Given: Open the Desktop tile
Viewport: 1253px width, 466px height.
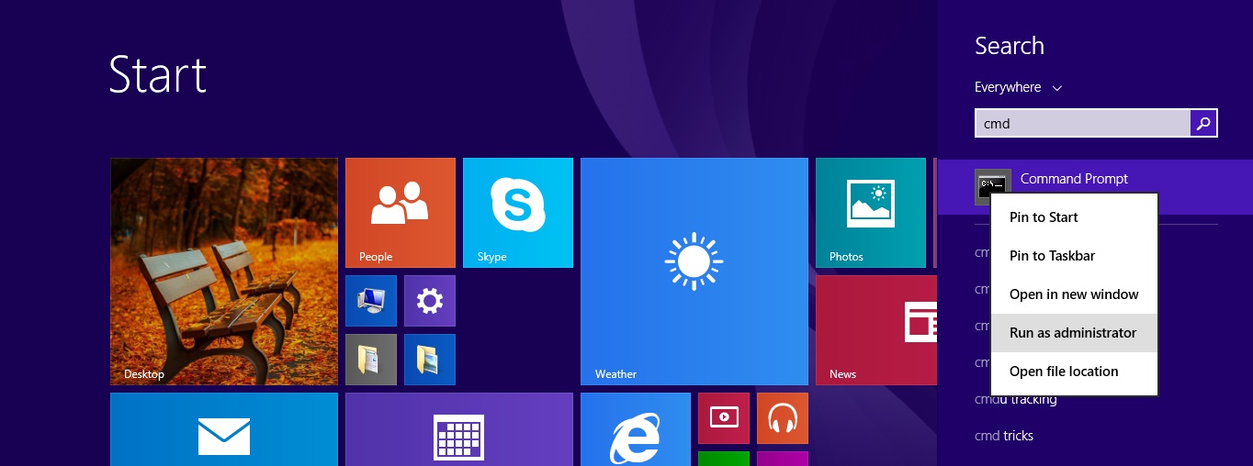Looking at the screenshot, I should pos(224,272).
